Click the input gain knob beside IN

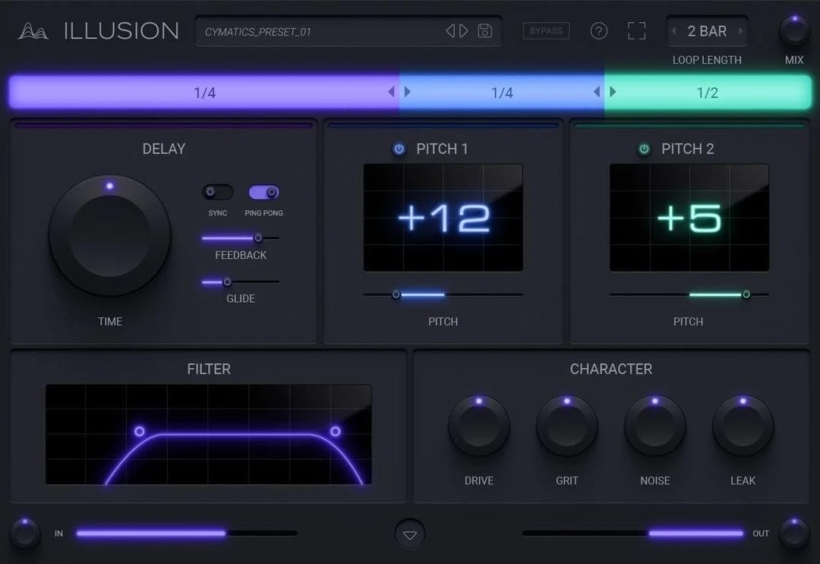(24, 533)
